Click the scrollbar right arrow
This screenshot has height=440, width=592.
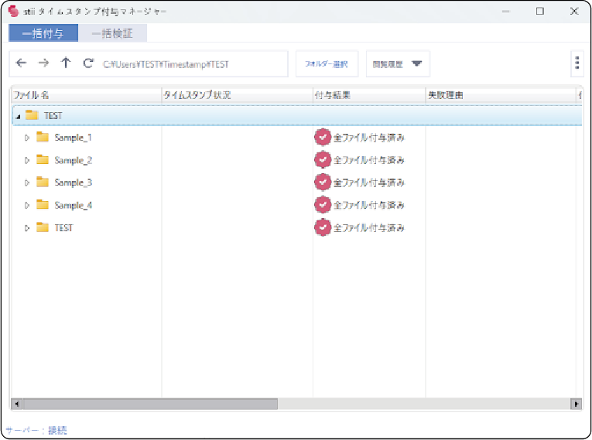tap(576, 404)
